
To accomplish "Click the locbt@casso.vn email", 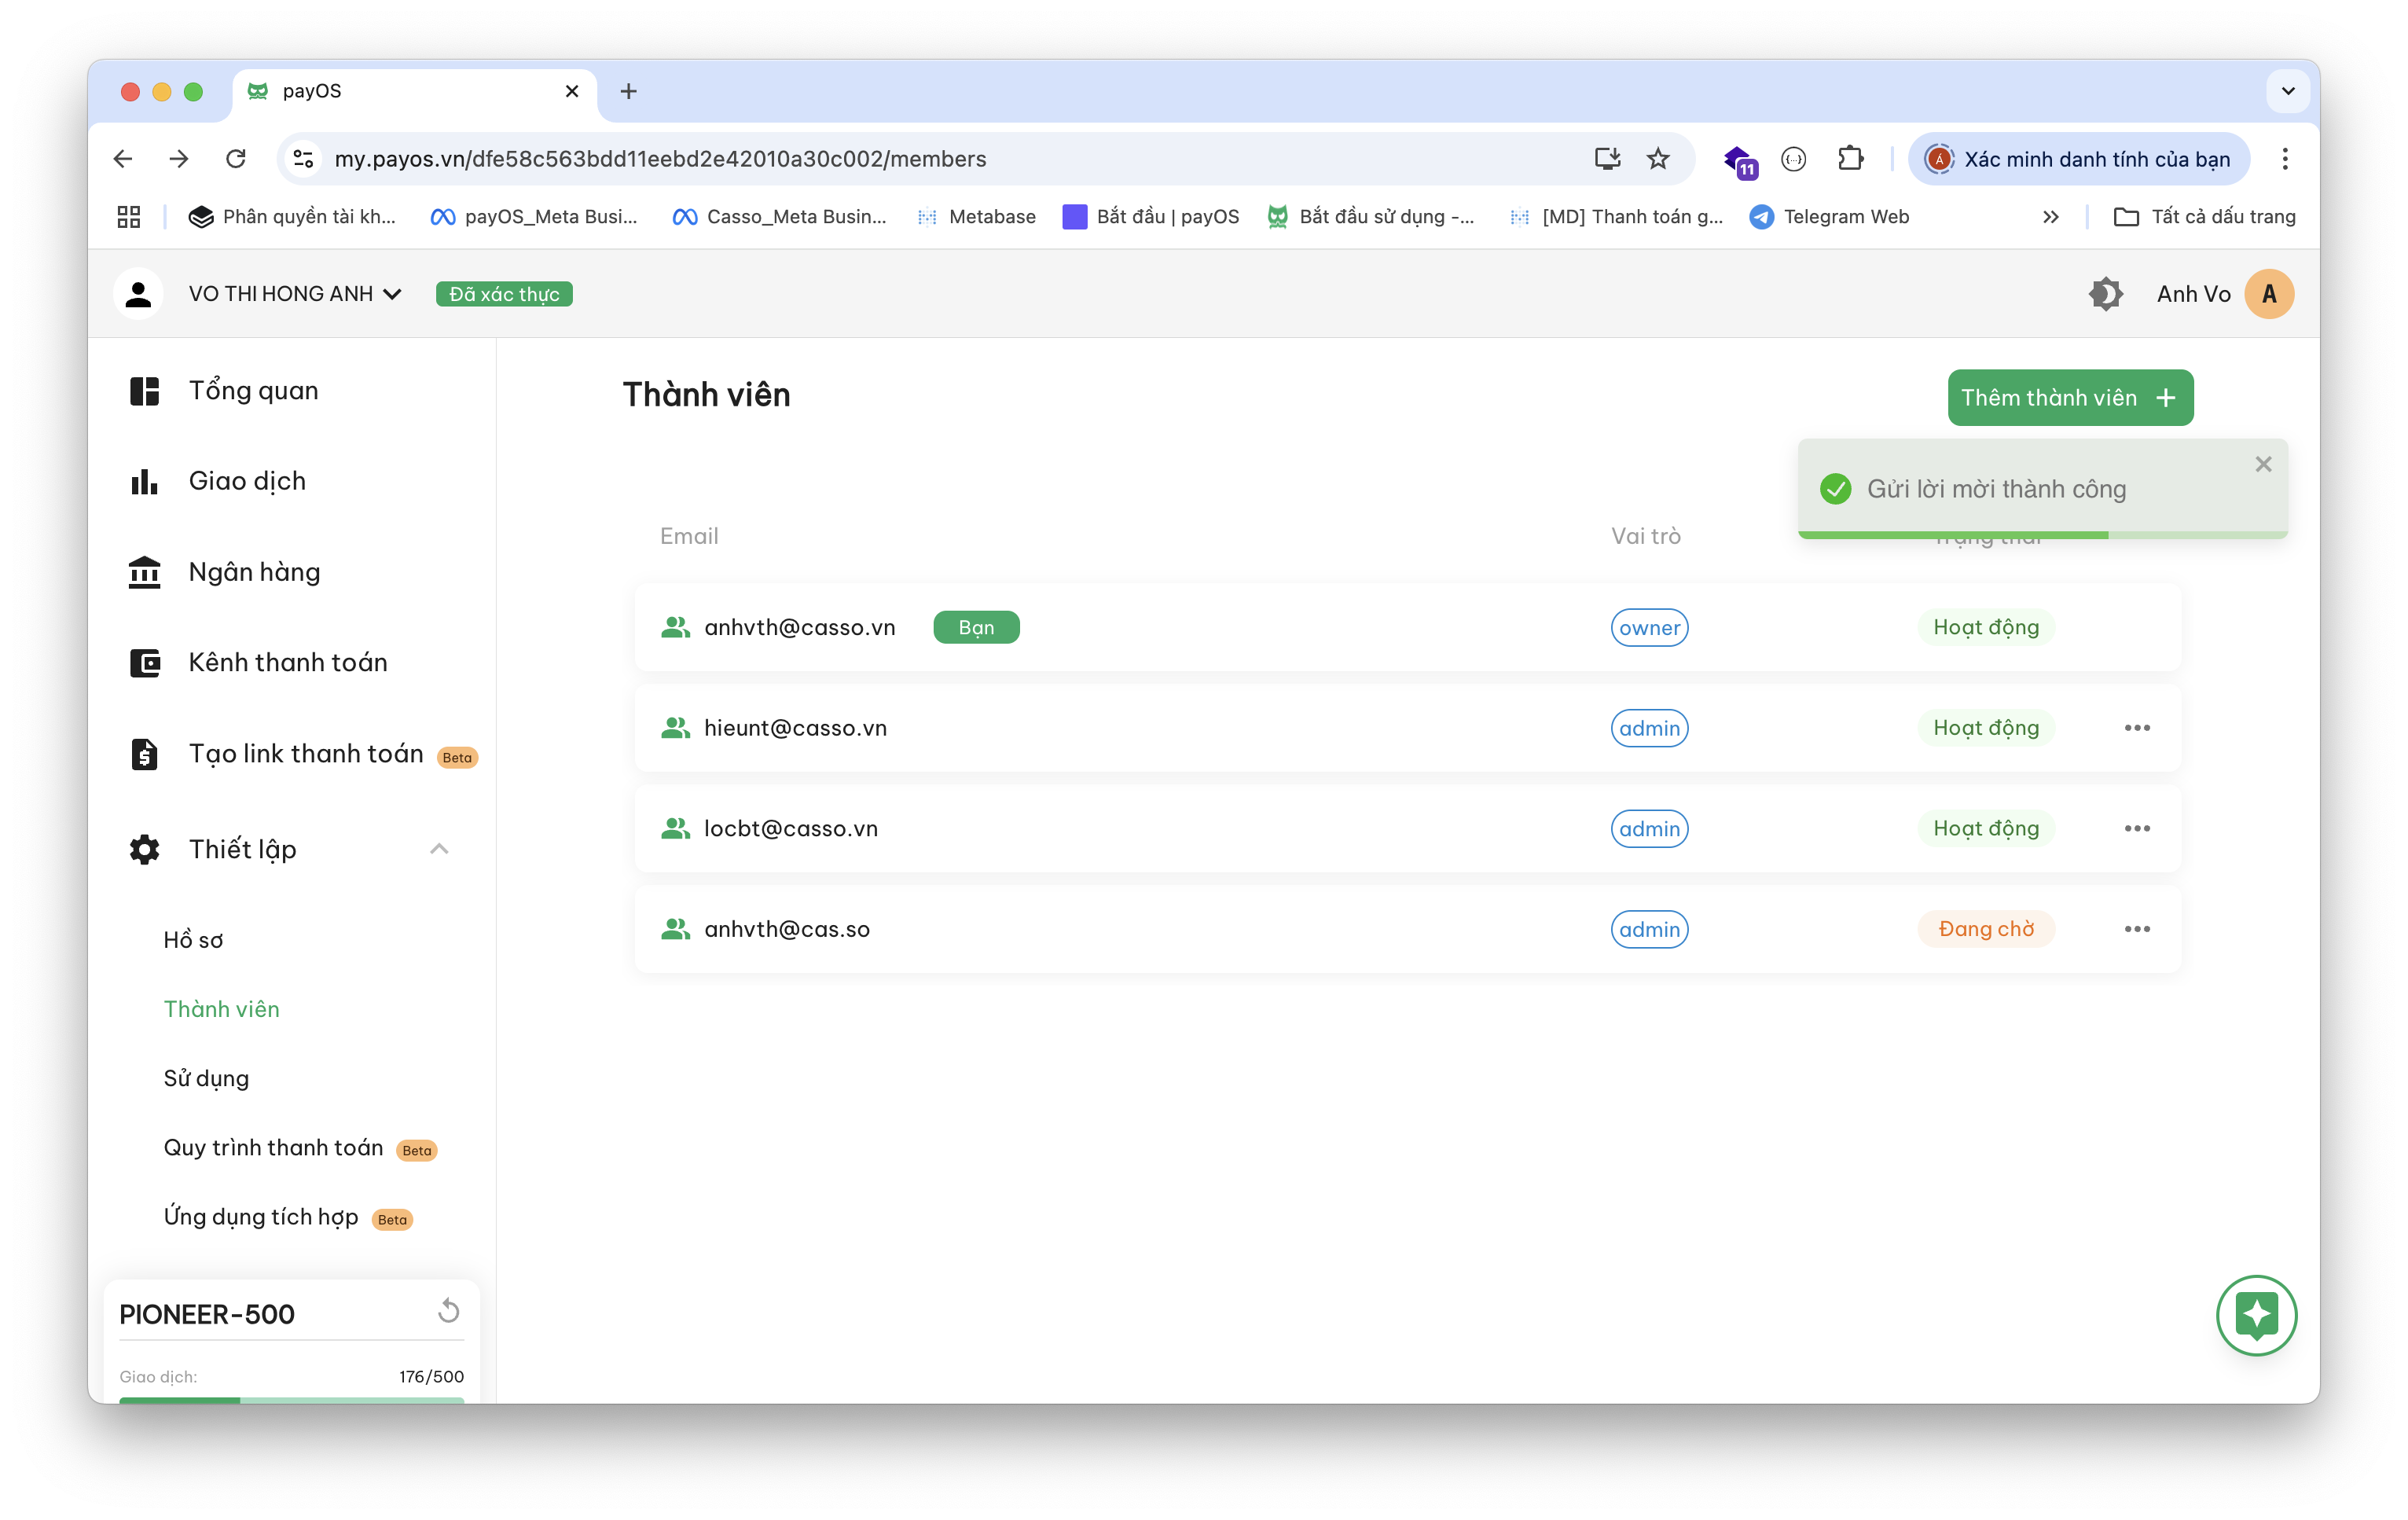I will tap(791, 828).
